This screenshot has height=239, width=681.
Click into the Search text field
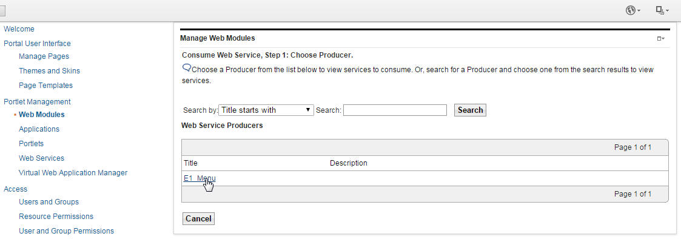coord(395,110)
